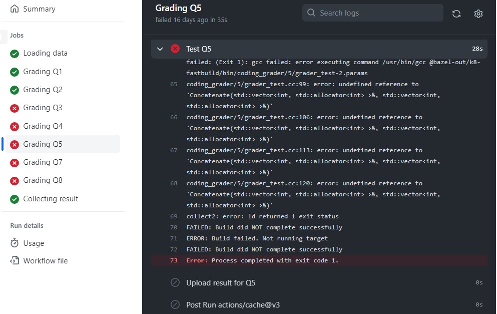
Task: Select the Grading Q4 job
Action: [x=63, y=126]
